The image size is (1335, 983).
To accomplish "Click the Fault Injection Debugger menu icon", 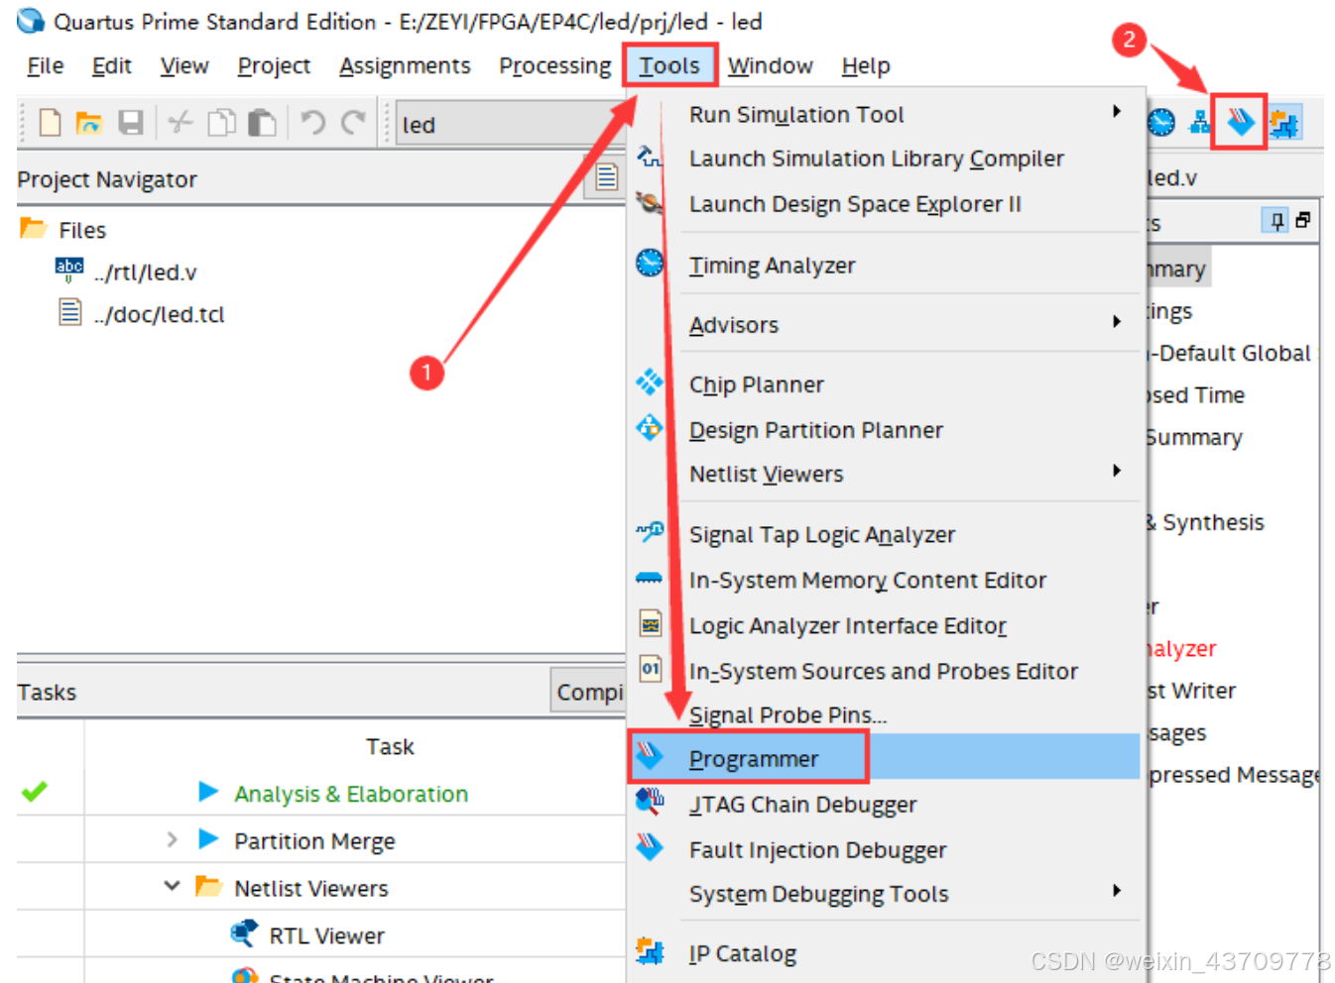I will (650, 847).
